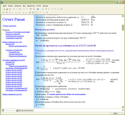Go to the Ветровые нагрузки link

pos(13,34)
